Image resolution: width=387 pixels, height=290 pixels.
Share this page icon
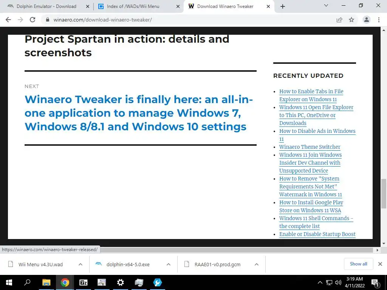pyautogui.click(x=339, y=20)
